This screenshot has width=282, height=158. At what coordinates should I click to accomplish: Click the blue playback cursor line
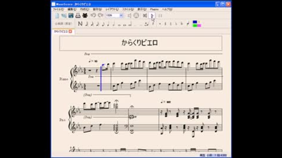pos(101,78)
